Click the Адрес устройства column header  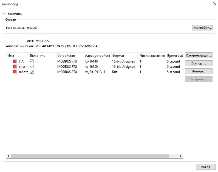click(x=97, y=56)
